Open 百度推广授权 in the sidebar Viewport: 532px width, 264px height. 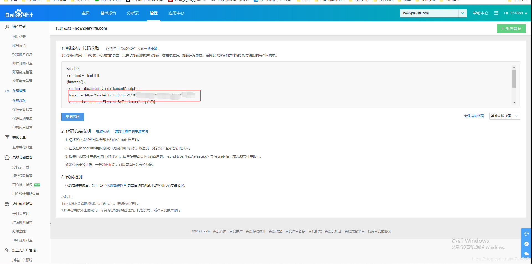point(22,185)
